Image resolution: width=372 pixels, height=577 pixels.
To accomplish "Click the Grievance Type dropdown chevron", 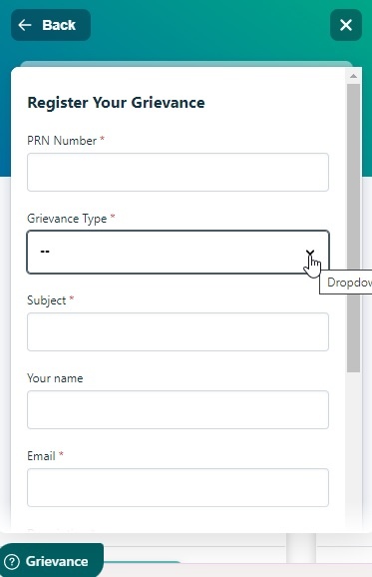I will pos(310,253).
